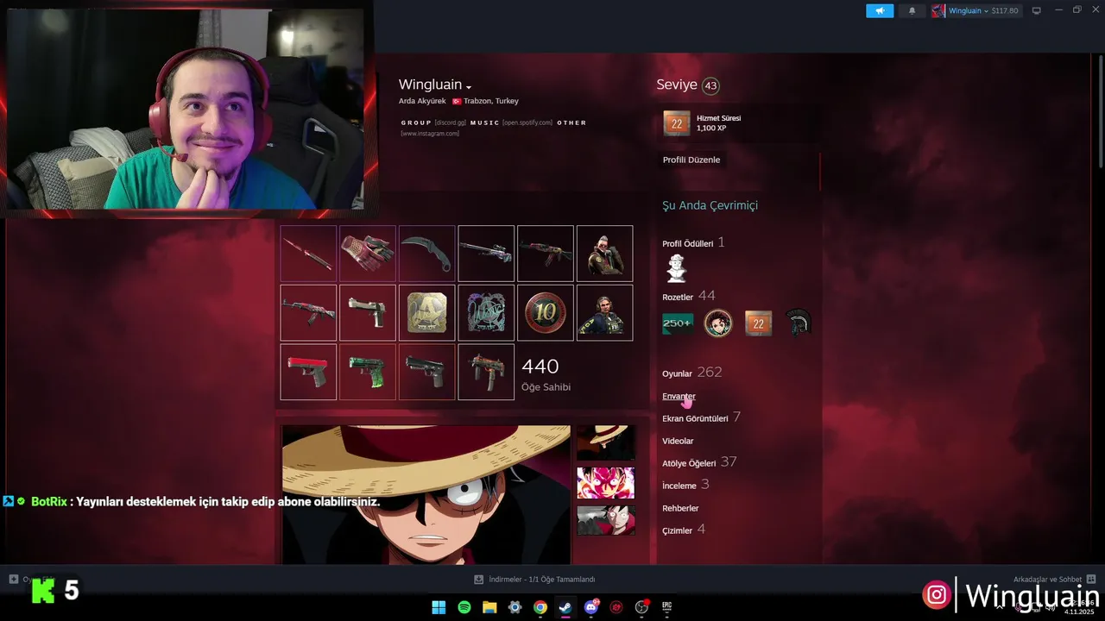The height and width of the screenshot is (621, 1105).
Task: Click the 440 Öğe Sahibi item count
Action: pos(546,374)
